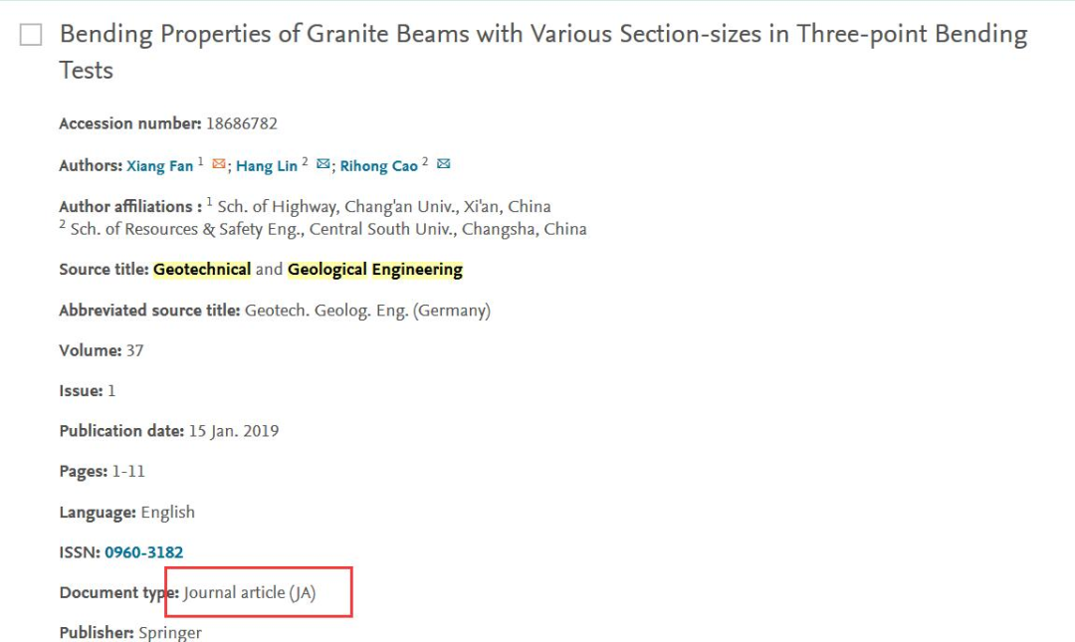Click the language value English
The width and height of the screenshot is (1075, 642).
point(168,513)
